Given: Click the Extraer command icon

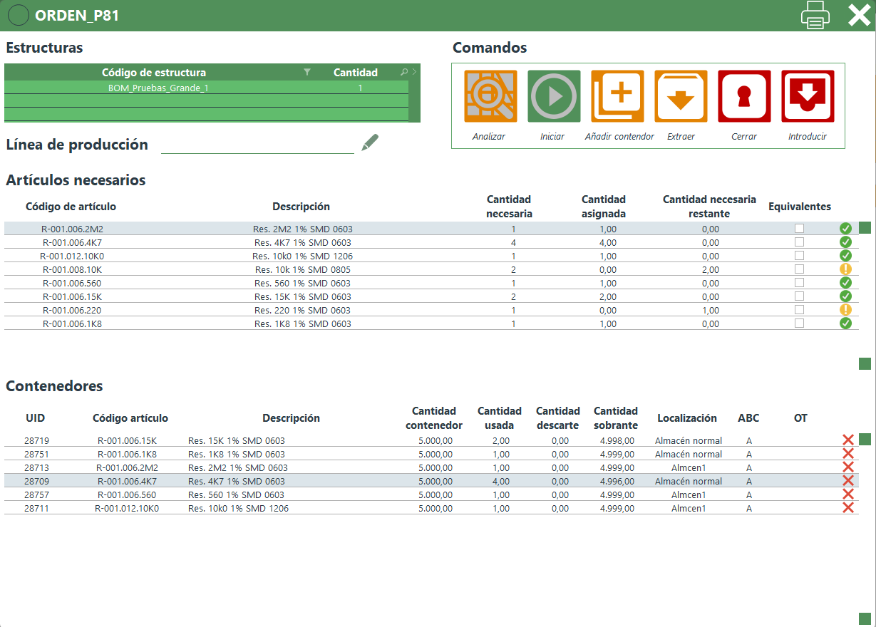Looking at the screenshot, I should 681,96.
